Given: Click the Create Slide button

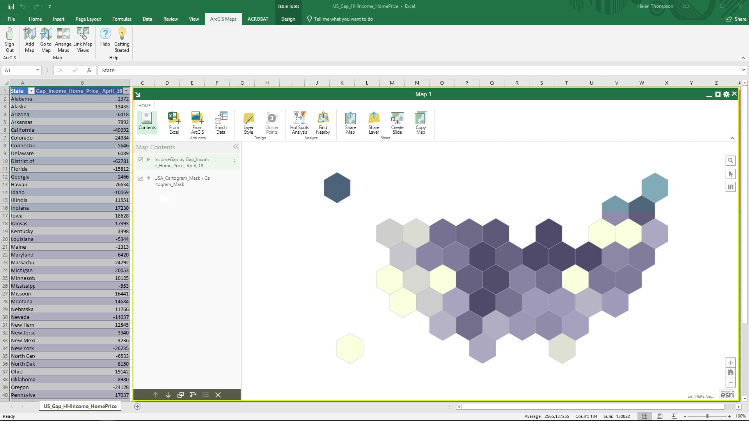Looking at the screenshot, I should click(x=397, y=123).
